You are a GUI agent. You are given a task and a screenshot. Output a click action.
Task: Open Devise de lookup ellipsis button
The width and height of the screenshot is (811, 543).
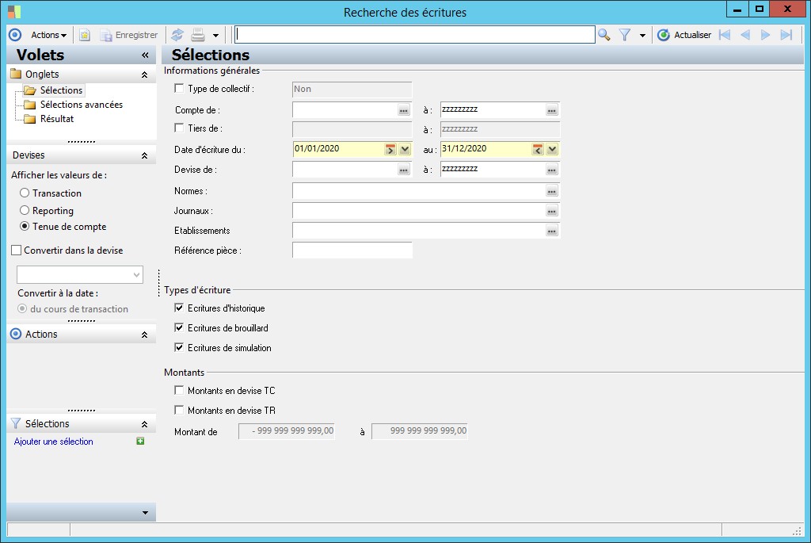tap(404, 170)
